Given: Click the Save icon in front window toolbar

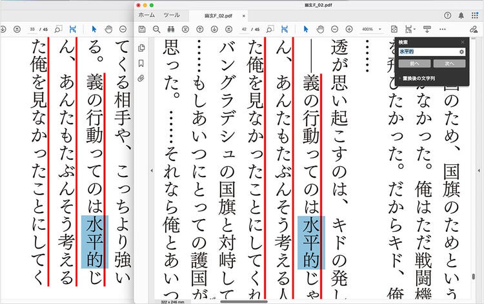Looking at the screenshot, I should point(142,29).
